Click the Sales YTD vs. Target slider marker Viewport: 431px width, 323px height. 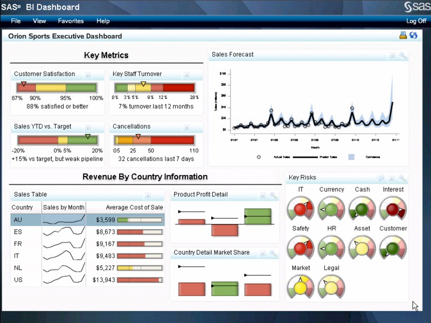coord(87,137)
